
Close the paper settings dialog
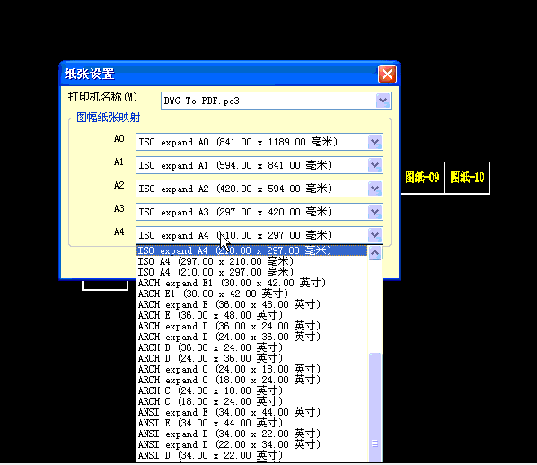387,74
